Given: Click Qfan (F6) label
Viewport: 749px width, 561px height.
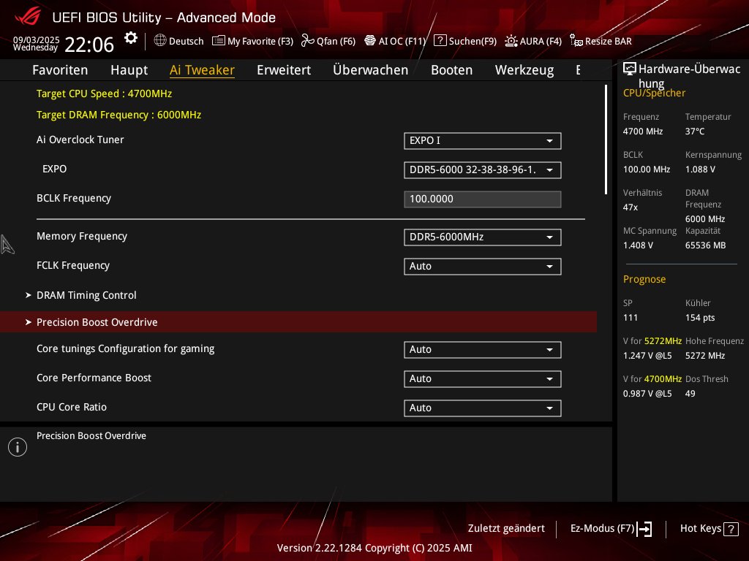Looking at the screenshot, I should pos(336,41).
